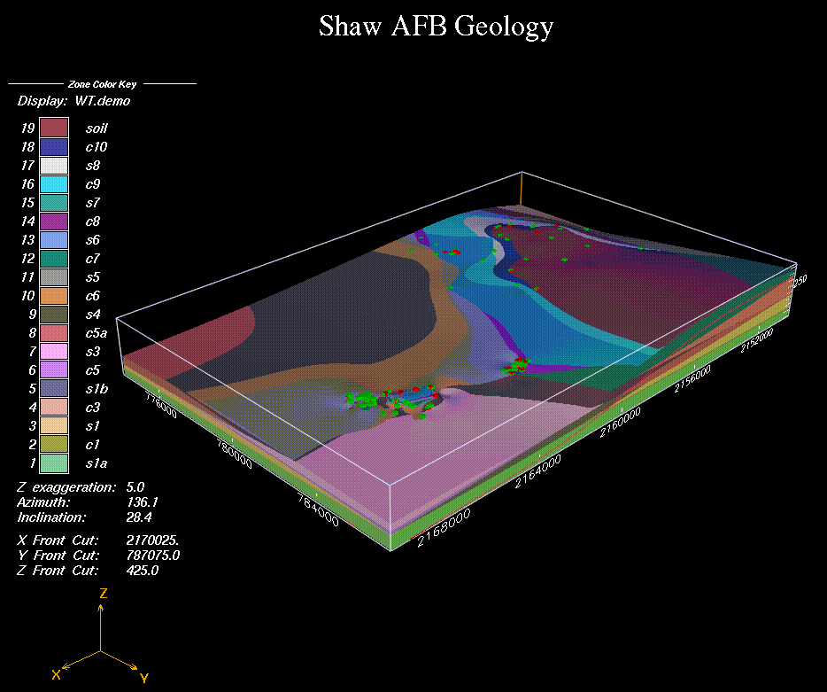Click the brown s4 color swatch

54,315
